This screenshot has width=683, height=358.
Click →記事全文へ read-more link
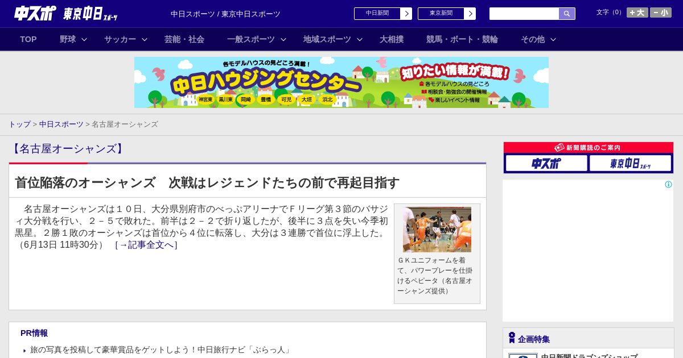146,245
